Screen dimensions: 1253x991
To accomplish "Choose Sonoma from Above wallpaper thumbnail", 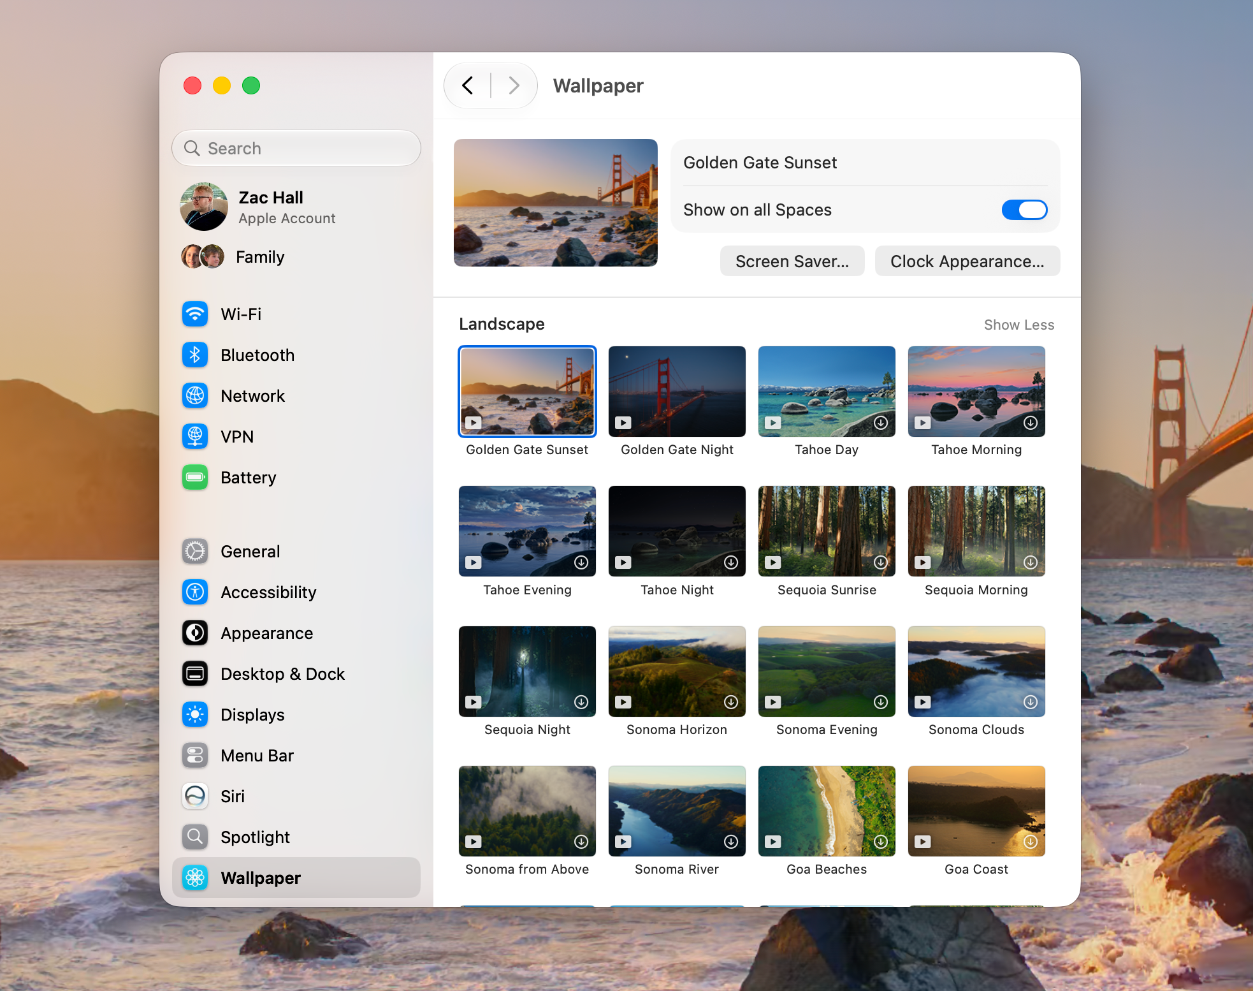I will coord(527,811).
